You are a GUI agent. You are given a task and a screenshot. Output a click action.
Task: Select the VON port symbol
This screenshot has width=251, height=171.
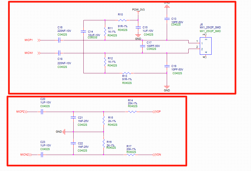click(x=154, y=155)
